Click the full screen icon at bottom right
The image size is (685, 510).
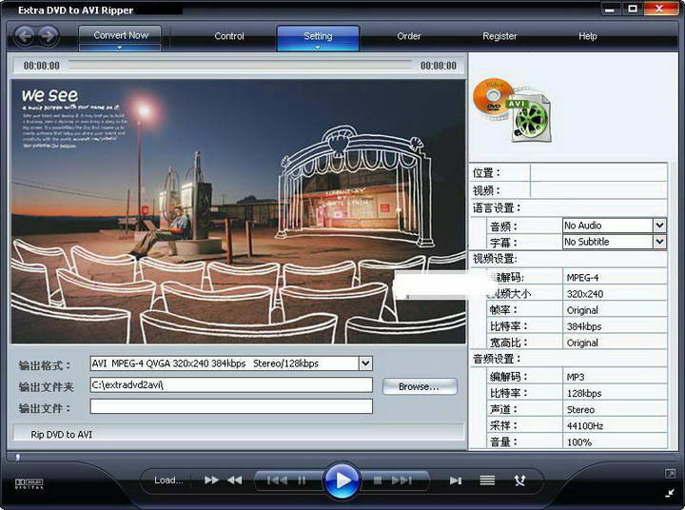pyautogui.click(x=670, y=474)
